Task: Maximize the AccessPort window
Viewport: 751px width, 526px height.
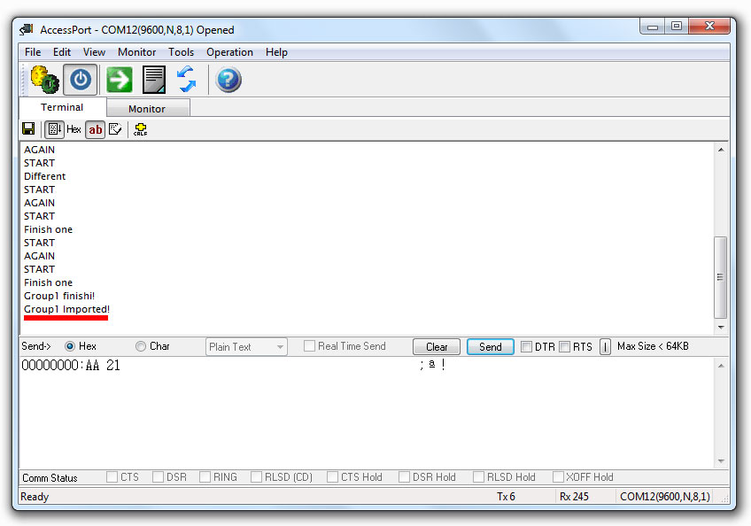Action: coord(677,26)
